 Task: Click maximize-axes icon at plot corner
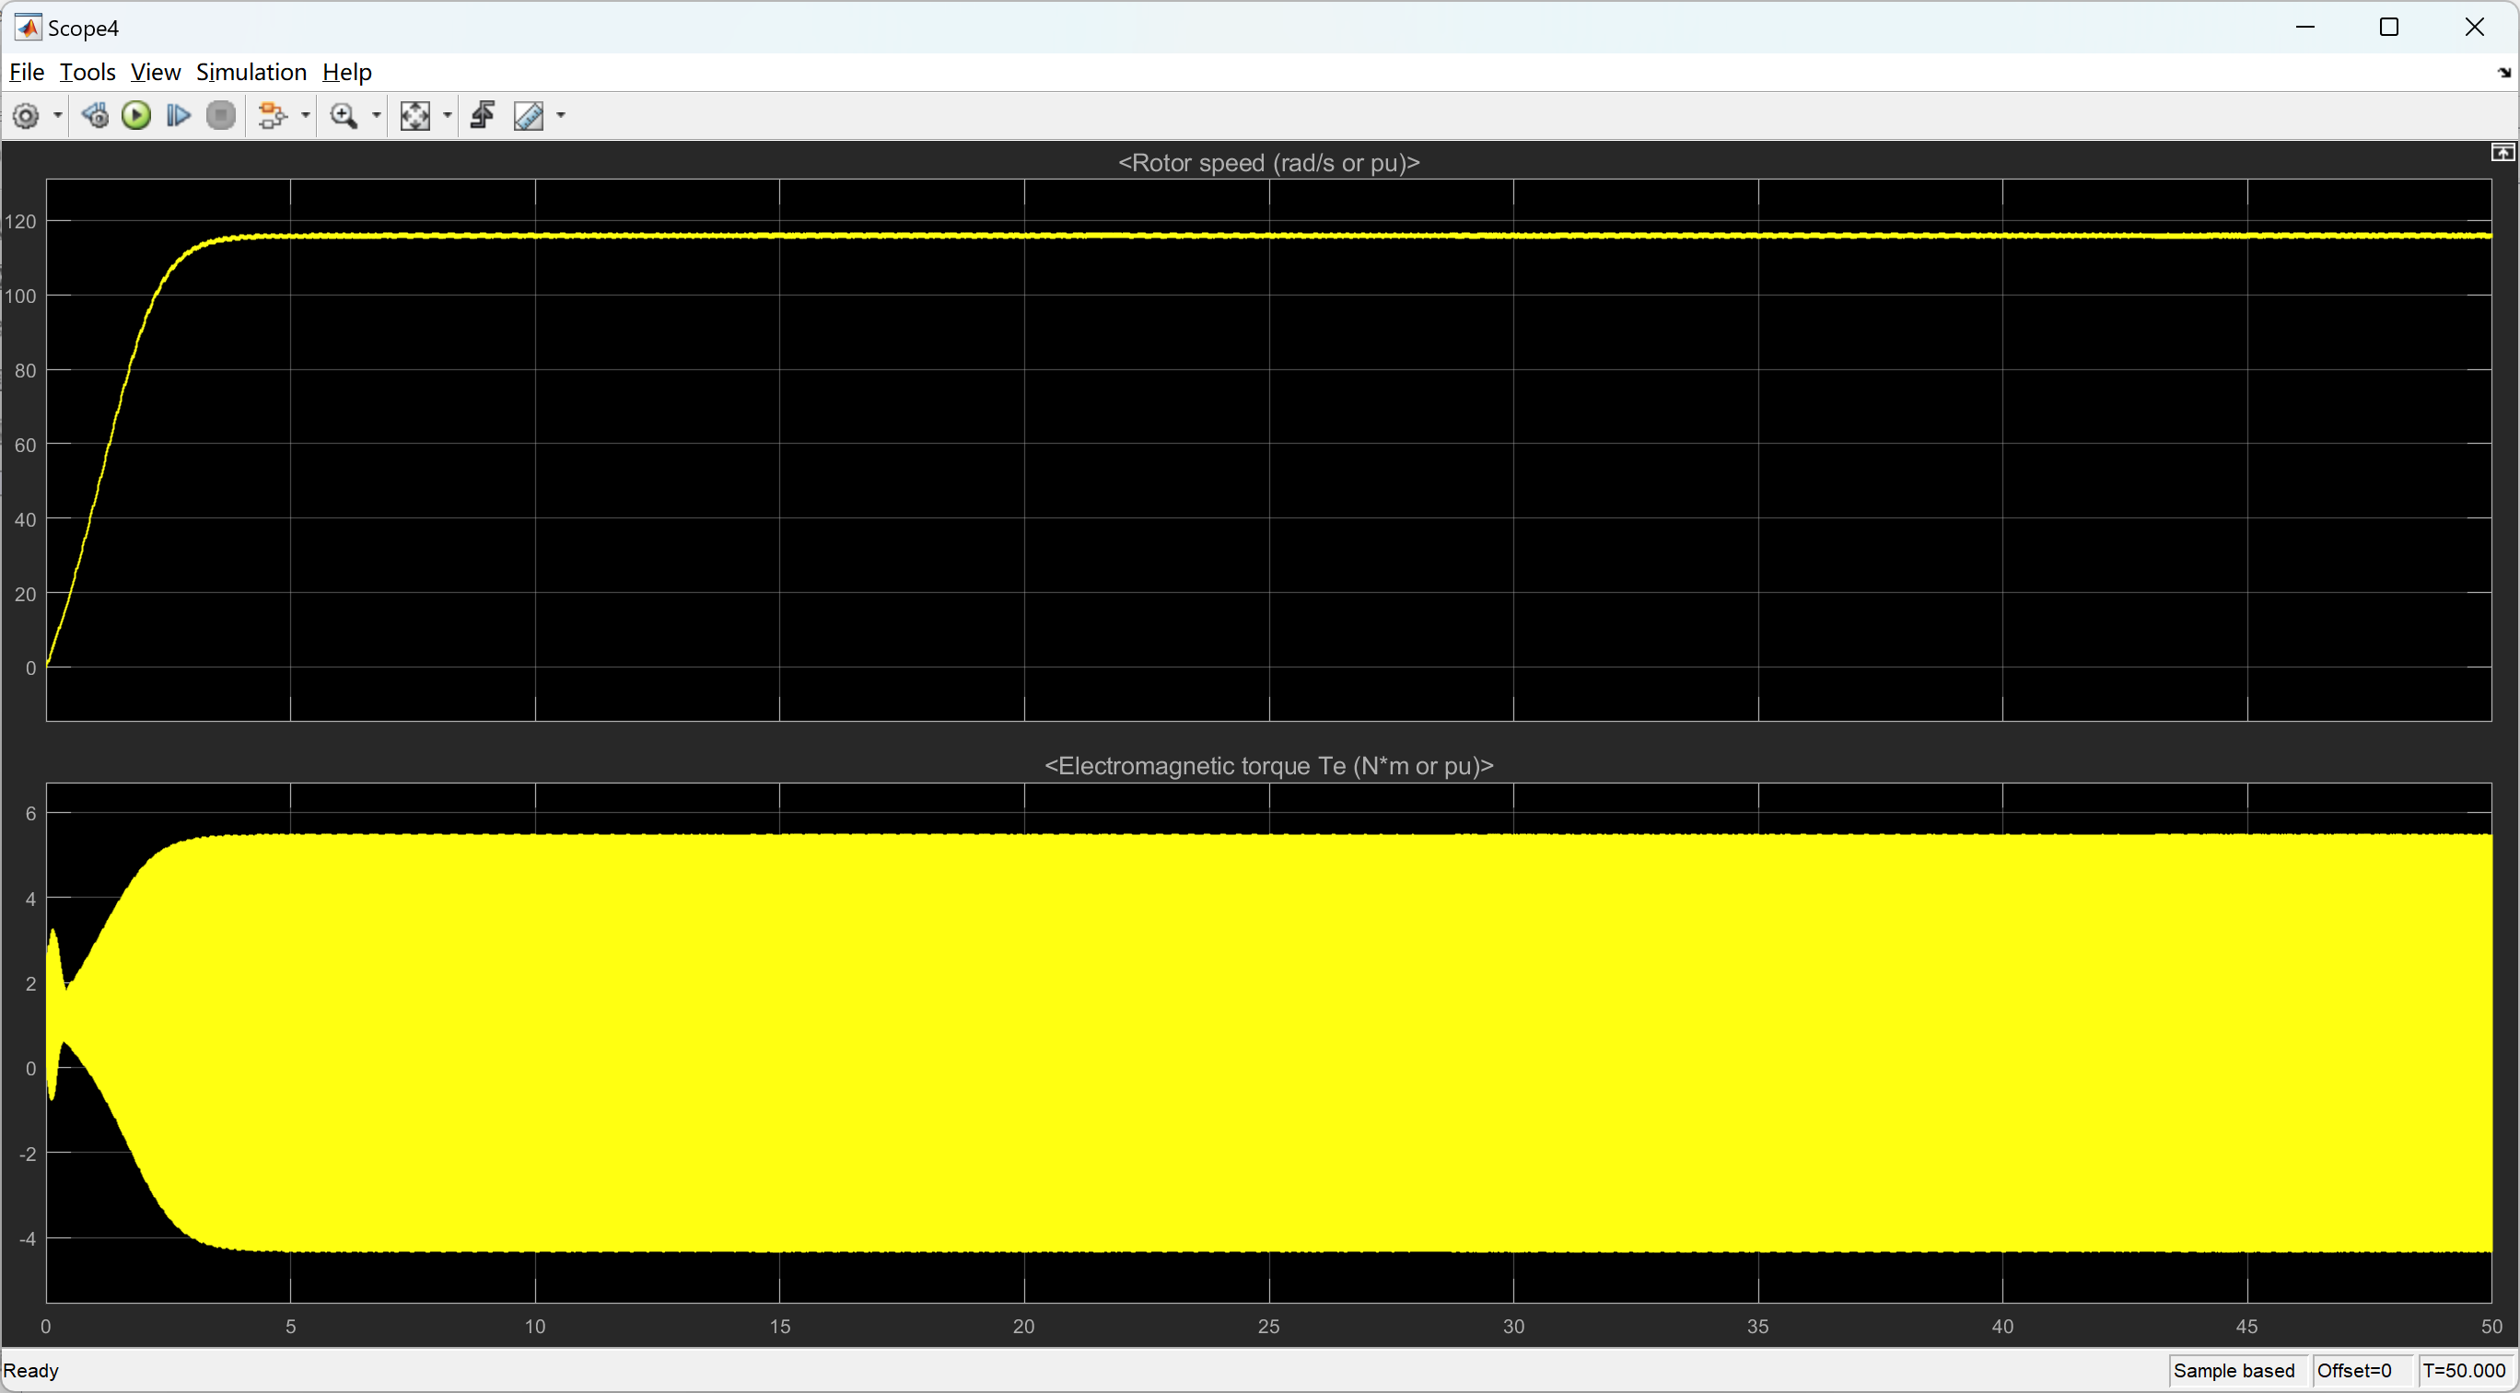tap(2502, 153)
